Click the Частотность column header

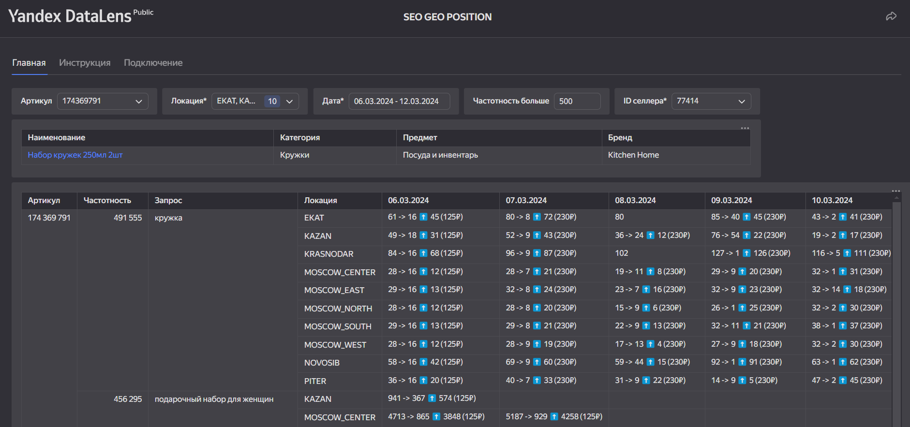(x=113, y=201)
